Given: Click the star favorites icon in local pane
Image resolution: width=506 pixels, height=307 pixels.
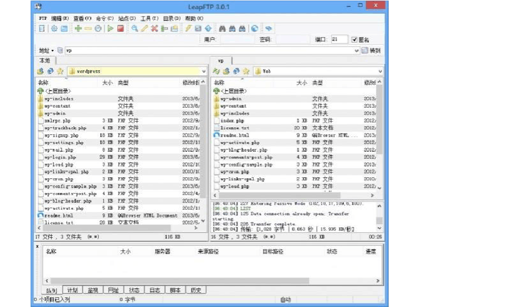Looking at the screenshot, I should coord(60,71).
